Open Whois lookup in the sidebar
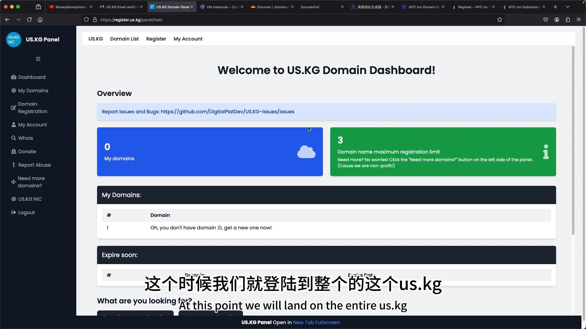 (x=25, y=138)
